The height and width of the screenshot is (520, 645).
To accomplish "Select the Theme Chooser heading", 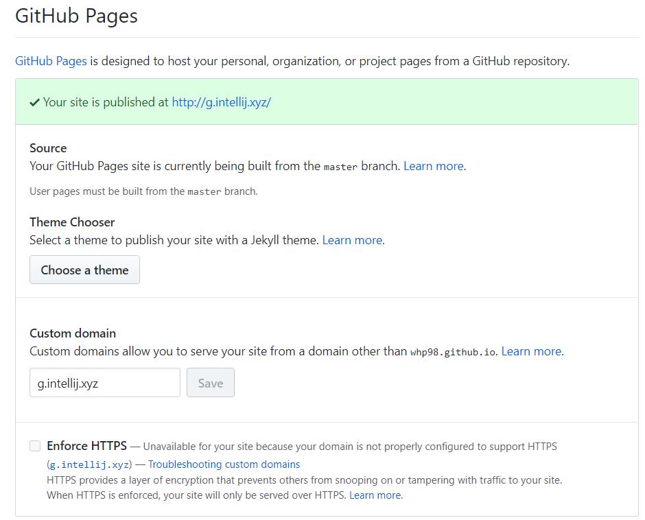I will (72, 222).
